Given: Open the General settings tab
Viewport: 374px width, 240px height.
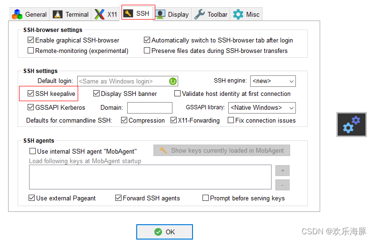Looking at the screenshot, I should click(x=30, y=14).
